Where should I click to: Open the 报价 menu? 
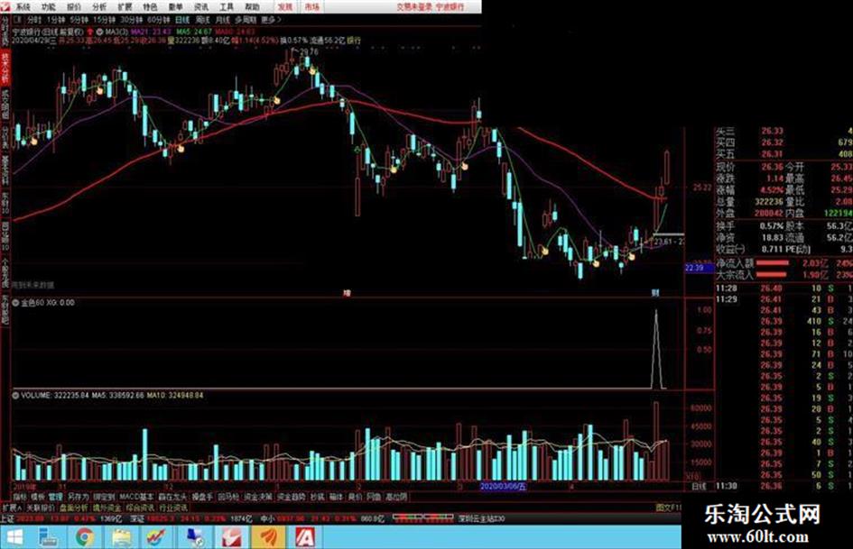click(x=73, y=7)
